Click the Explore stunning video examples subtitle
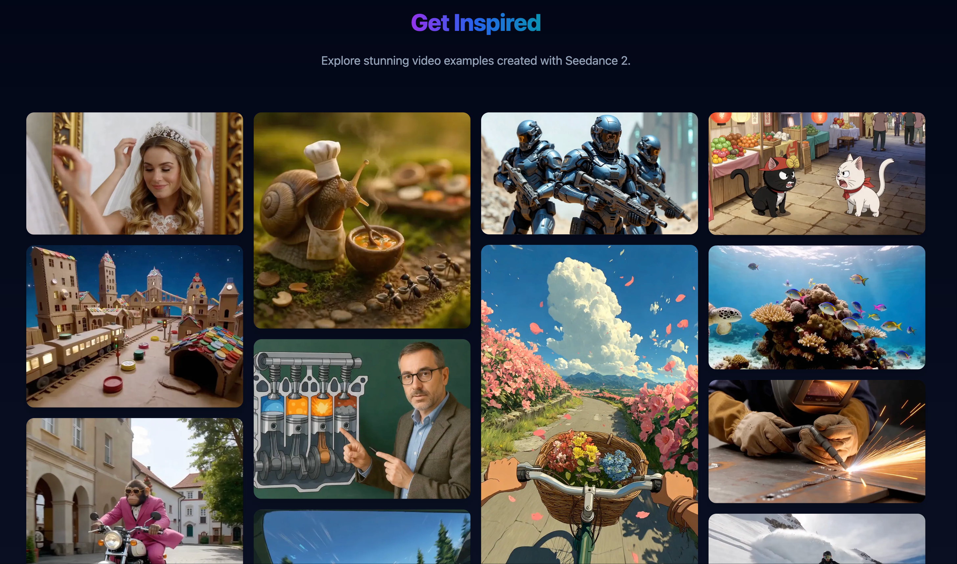Viewport: 957px width, 564px height. coord(476,61)
